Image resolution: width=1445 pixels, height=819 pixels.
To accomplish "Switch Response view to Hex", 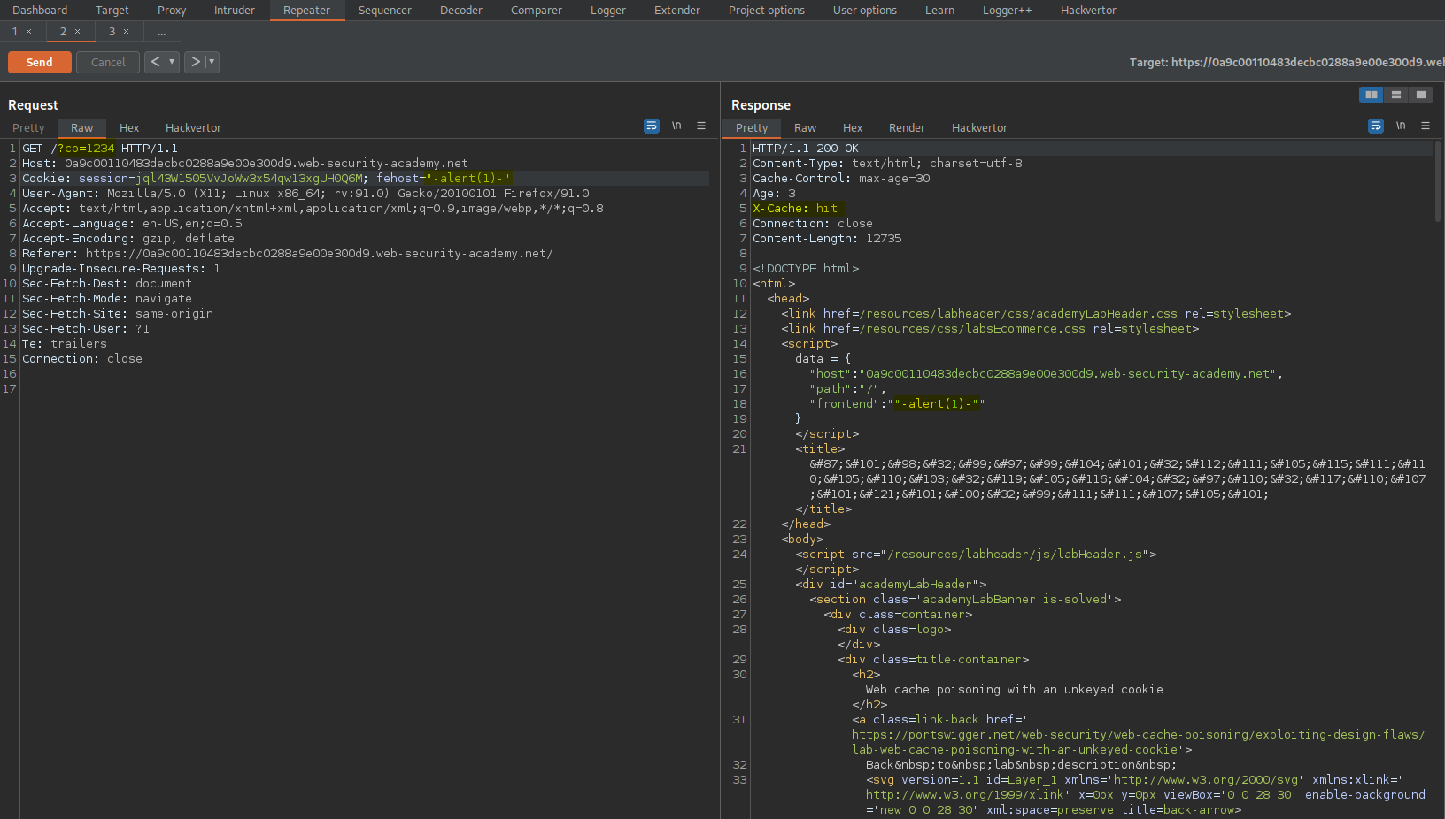I will pos(853,128).
